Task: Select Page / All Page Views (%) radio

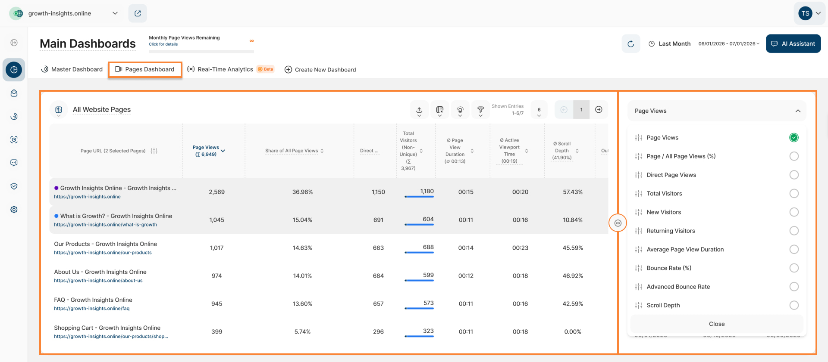Action: coord(793,156)
